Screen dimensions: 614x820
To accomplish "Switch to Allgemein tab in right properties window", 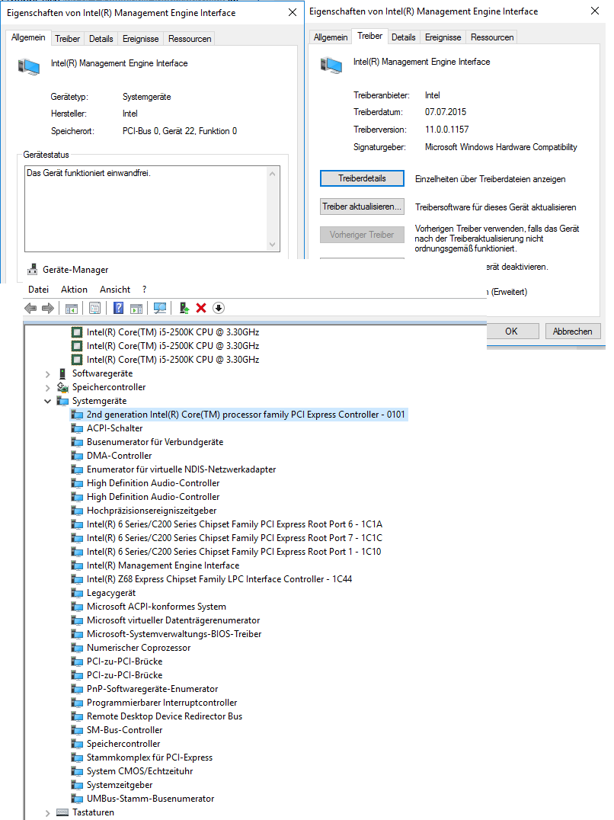I will (331, 37).
